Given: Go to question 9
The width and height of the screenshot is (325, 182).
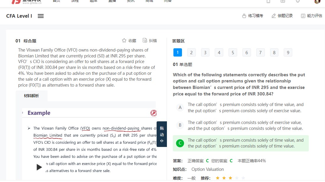Looking at the screenshot, I should [288, 53].
